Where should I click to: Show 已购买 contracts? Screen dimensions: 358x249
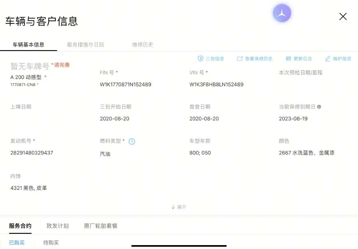[17, 243]
